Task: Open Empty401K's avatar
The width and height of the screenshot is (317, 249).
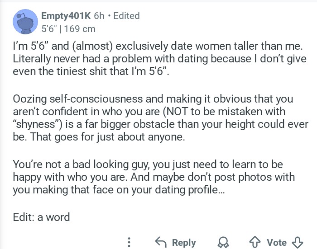Action: [x=25, y=22]
